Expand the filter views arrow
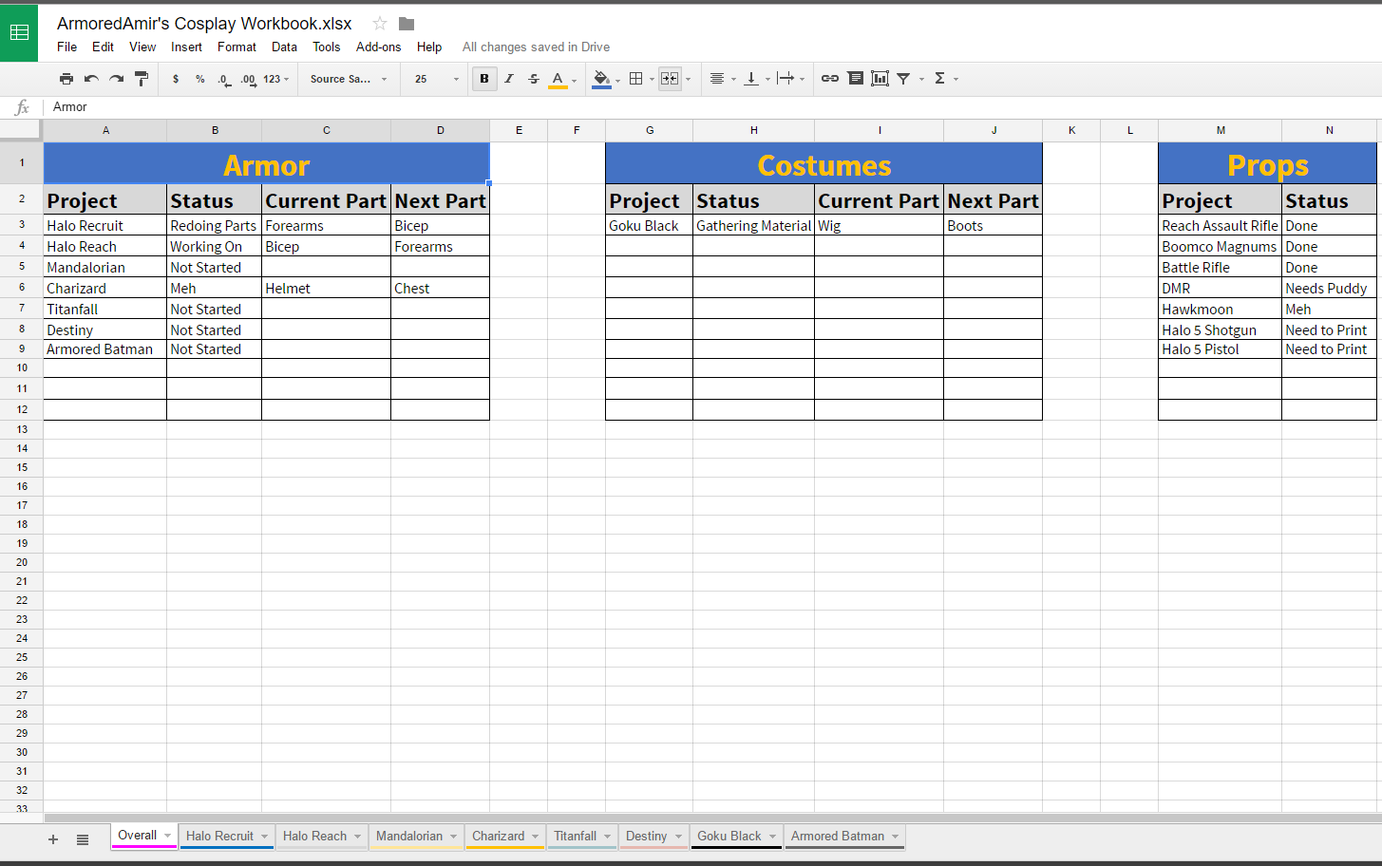 (x=921, y=79)
